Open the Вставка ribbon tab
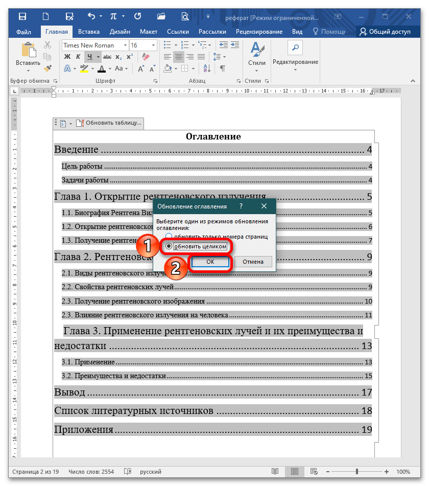The image size is (429, 486). [x=89, y=32]
